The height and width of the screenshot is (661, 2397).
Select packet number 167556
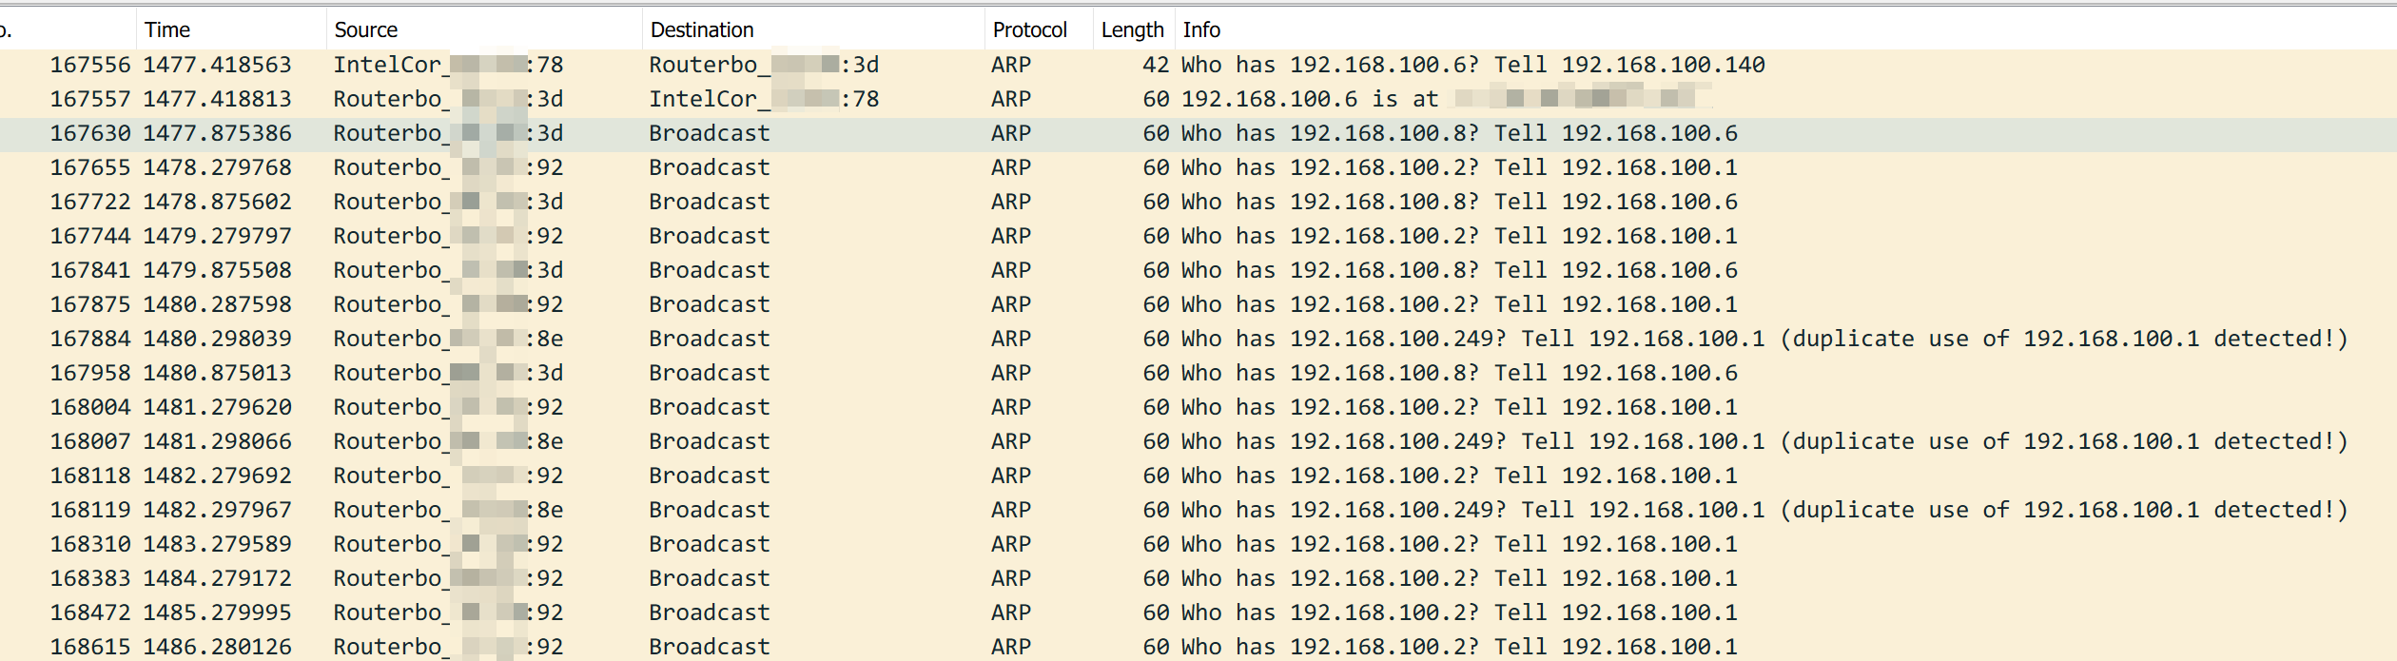90,65
